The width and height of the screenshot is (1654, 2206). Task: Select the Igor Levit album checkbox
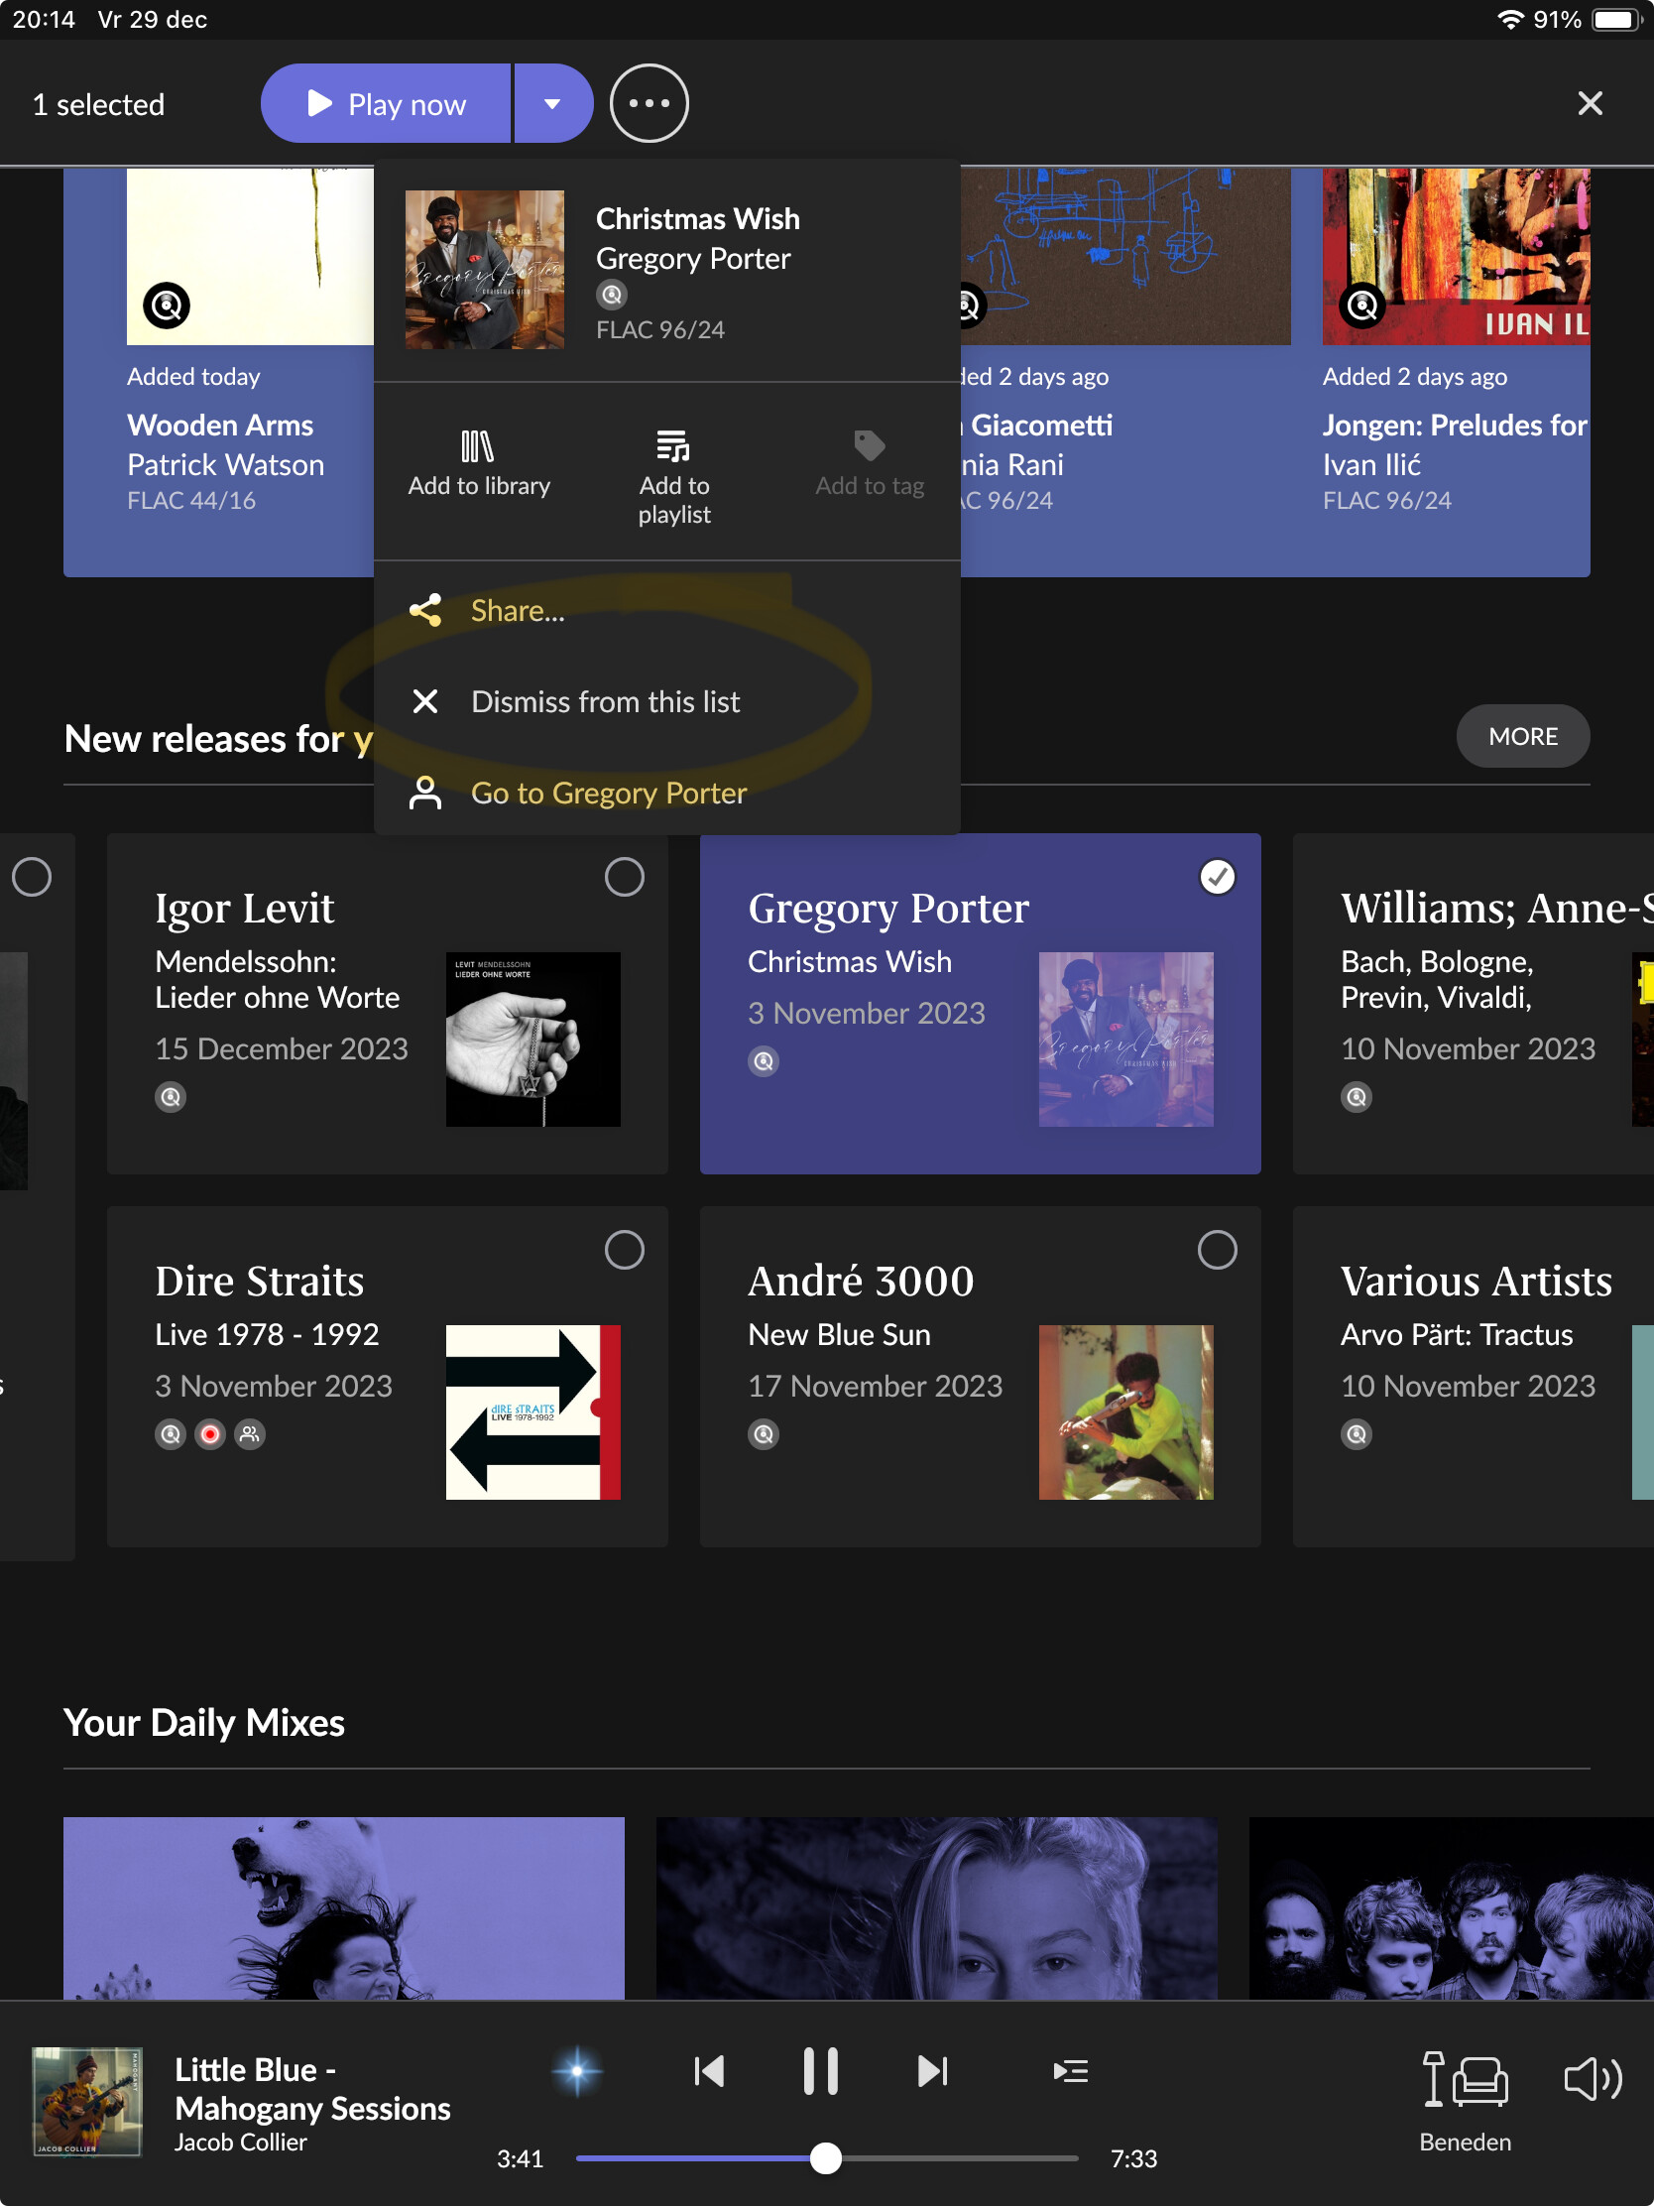click(624, 877)
